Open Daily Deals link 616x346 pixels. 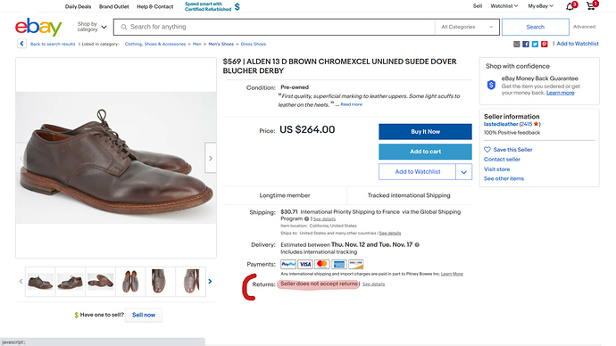[x=78, y=6]
